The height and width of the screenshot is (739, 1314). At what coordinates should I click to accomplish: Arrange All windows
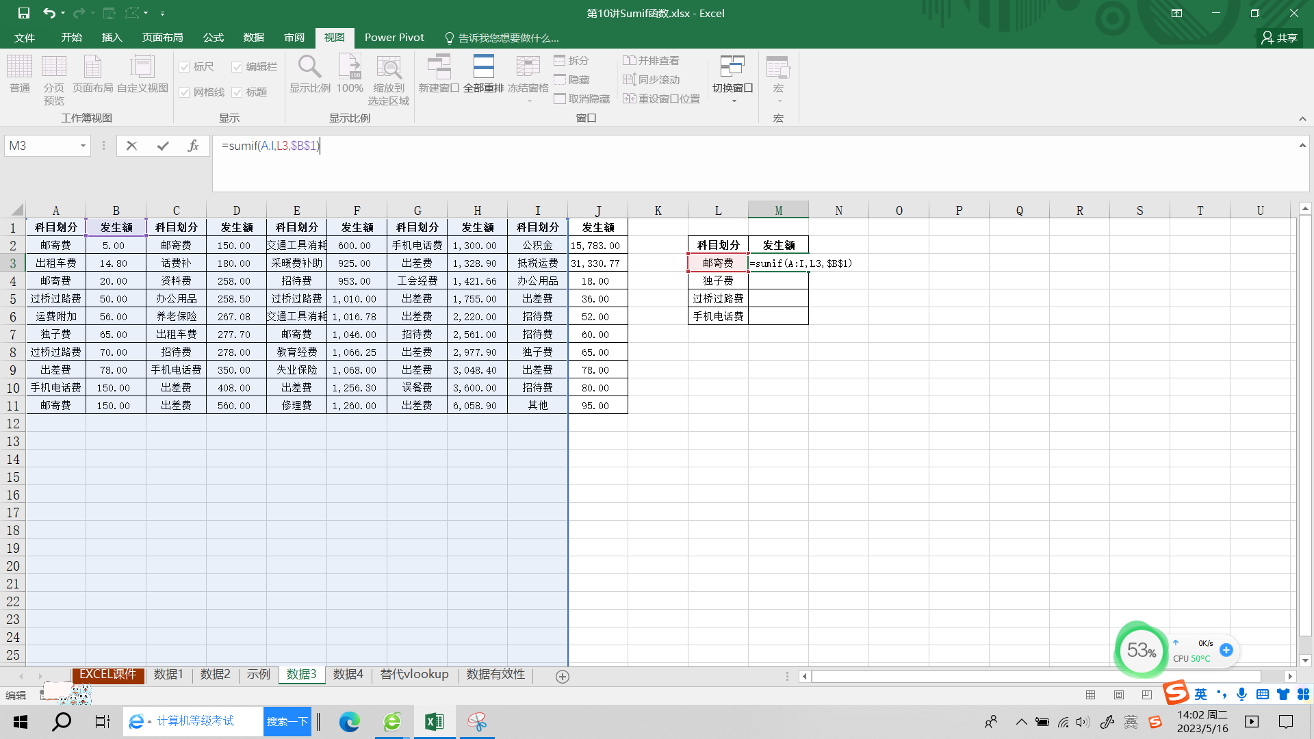(x=484, y=74)
